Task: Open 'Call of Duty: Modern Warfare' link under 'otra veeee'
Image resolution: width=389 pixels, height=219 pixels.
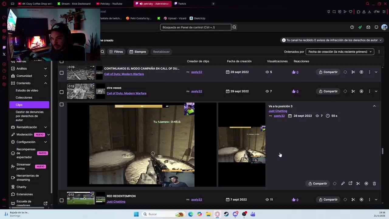Action: coord(126,93)
